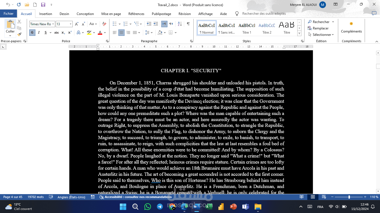Open WhatsApp from the taskbar
The height and width of the screenshot is (213, 380).
pos(148,207)
